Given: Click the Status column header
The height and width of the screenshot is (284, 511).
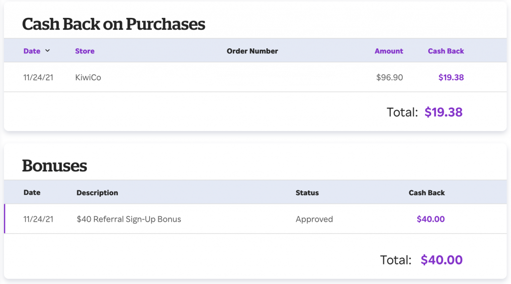Looking at the screenshot, I should [307, 193].
